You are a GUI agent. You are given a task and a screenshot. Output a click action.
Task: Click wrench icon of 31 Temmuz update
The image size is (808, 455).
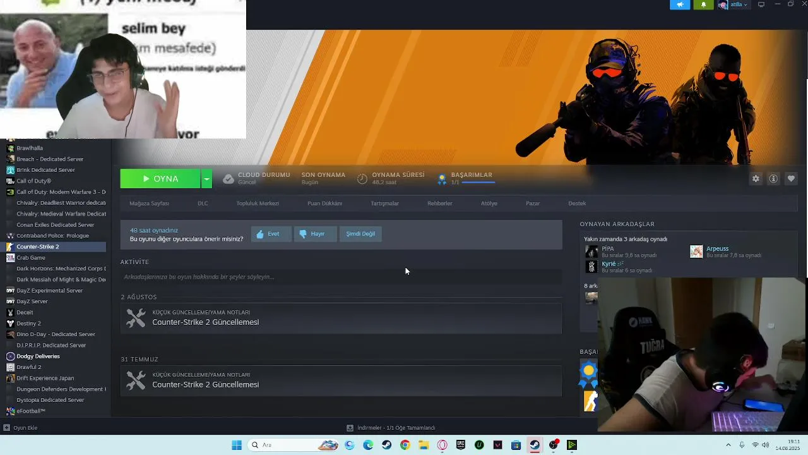point(136,380)
